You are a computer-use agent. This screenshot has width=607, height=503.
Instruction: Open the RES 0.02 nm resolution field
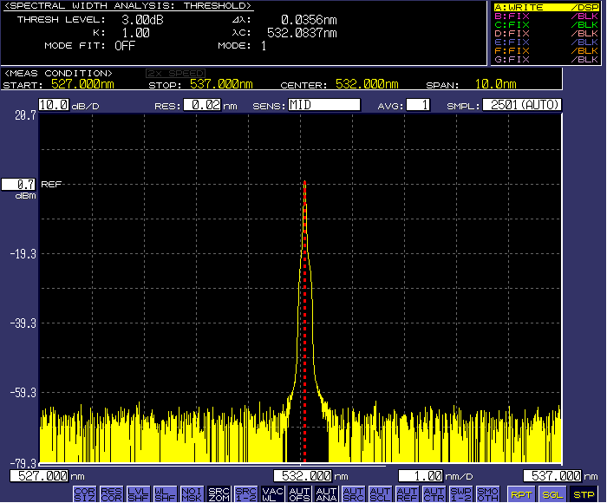point(202,105)
